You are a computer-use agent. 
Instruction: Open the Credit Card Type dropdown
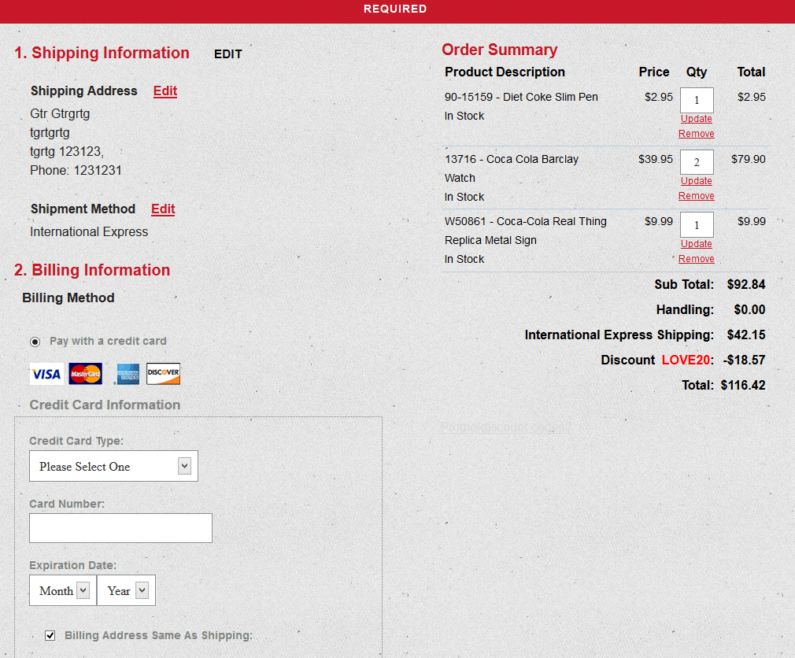113,466
